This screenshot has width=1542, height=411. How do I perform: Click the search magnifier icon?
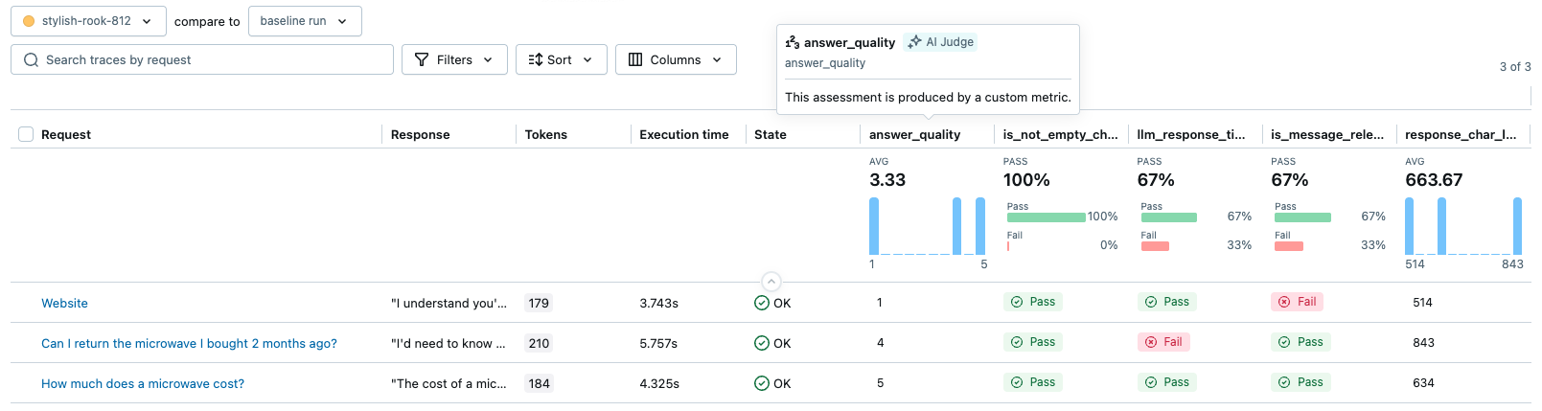tap(32, 59)
